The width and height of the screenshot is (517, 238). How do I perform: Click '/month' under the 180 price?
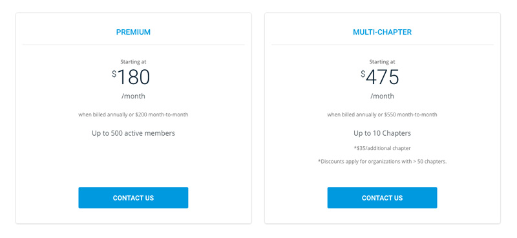[x=133, y=96]
